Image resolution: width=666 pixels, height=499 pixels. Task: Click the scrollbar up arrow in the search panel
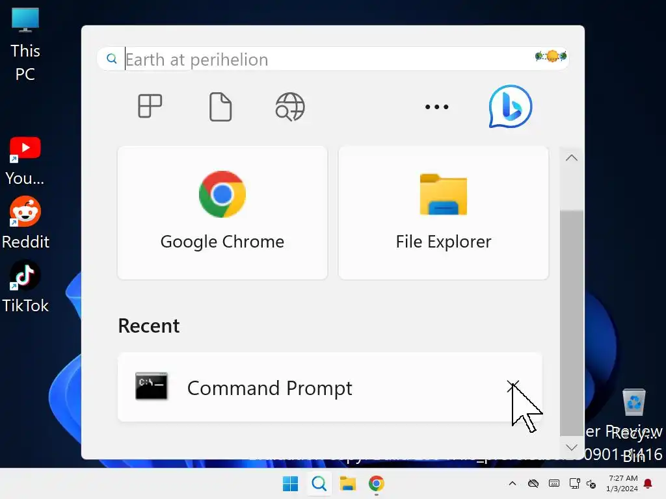572,158
